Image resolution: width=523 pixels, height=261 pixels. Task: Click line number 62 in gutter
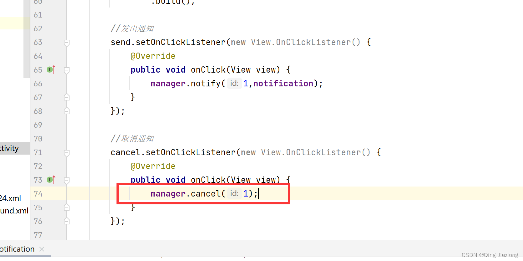point(38,28)
